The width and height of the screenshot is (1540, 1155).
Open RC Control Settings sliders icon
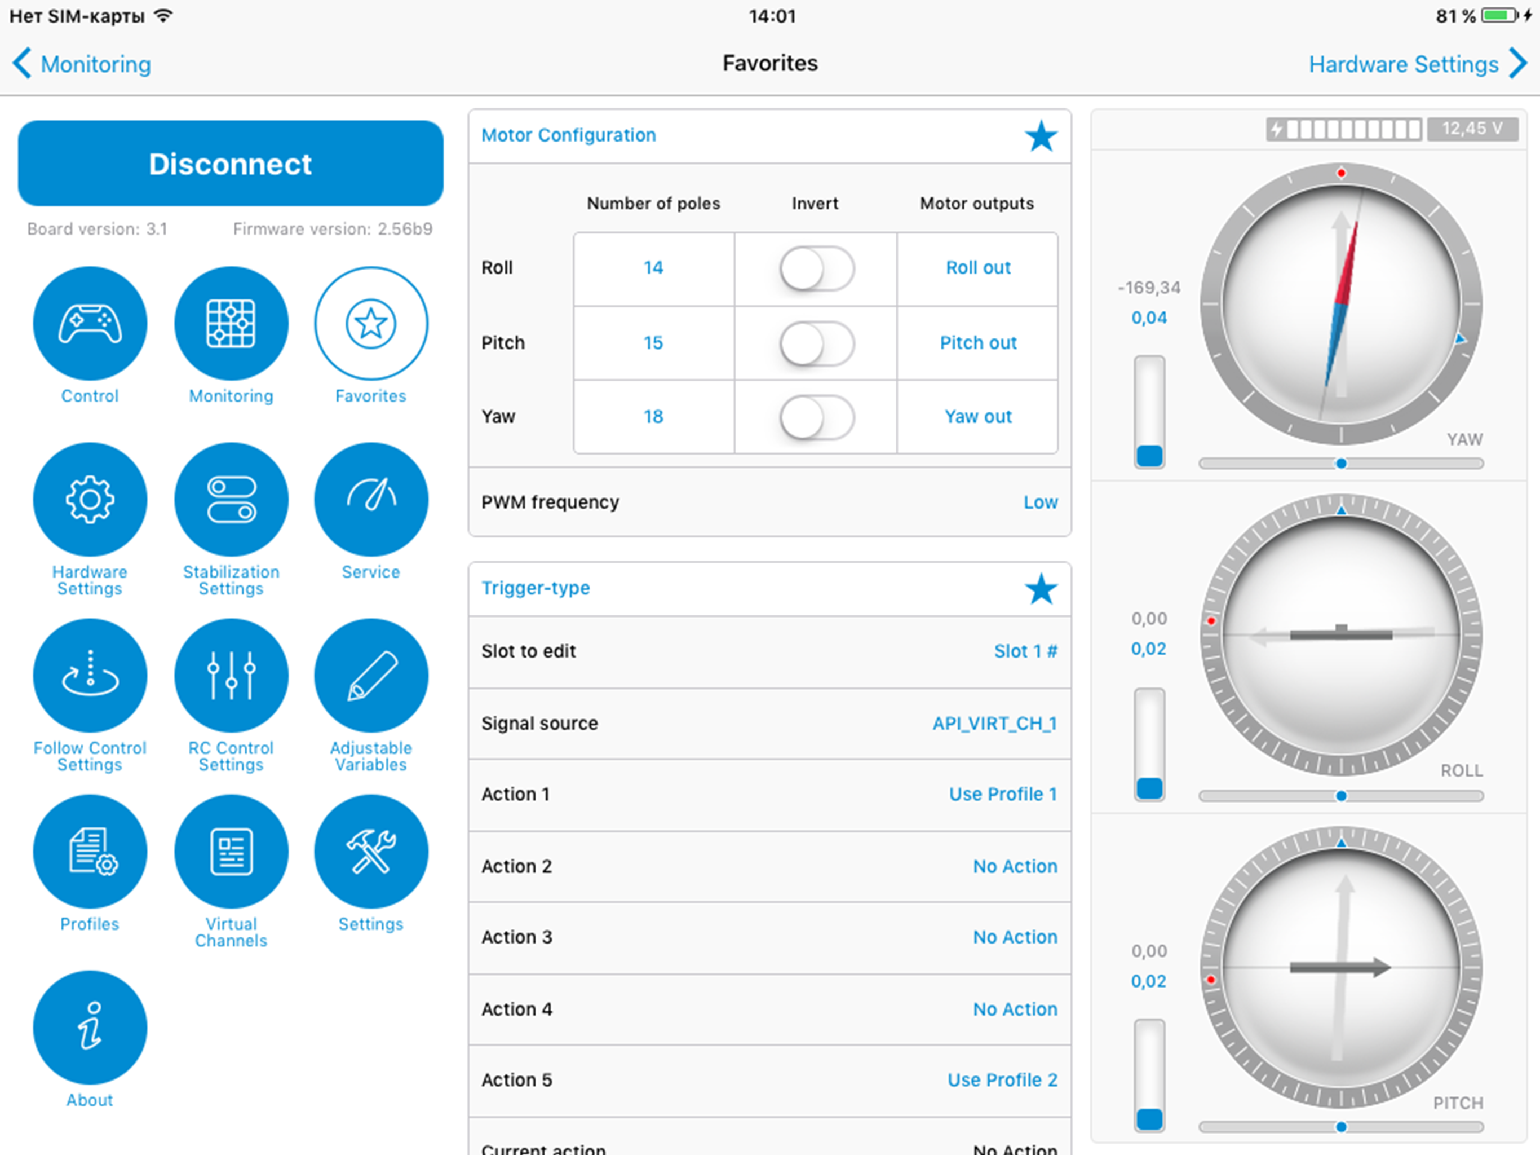click(231, 675)
